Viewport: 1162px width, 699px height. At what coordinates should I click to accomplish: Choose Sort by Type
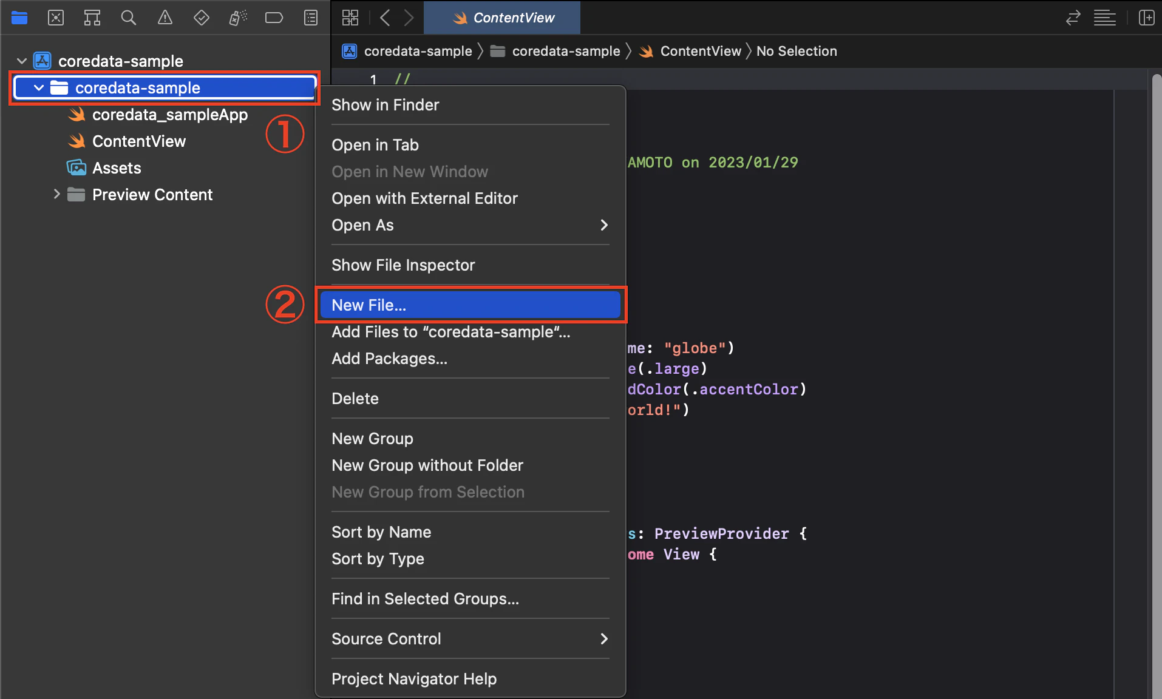(x=470, y=559)
